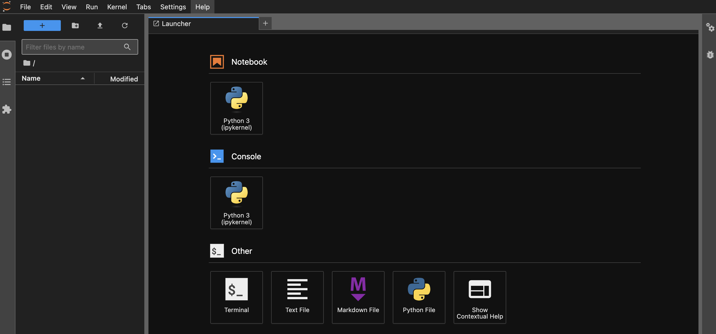Viewport: 716px width, 334px height.
Task: Open the File menu
Action: coord(25,7)
